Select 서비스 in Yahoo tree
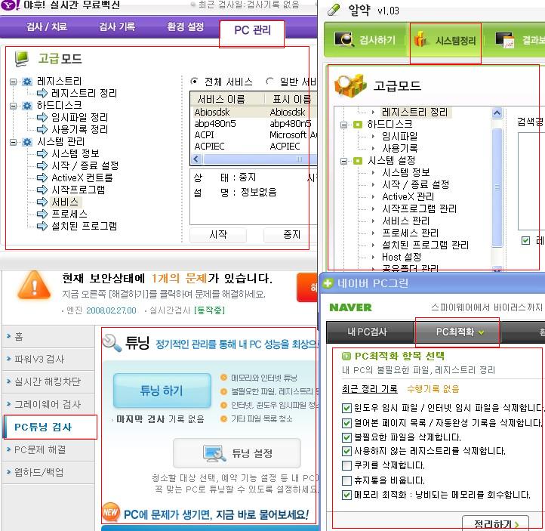Viewport: 545px width, 531px height. (65, 202)
